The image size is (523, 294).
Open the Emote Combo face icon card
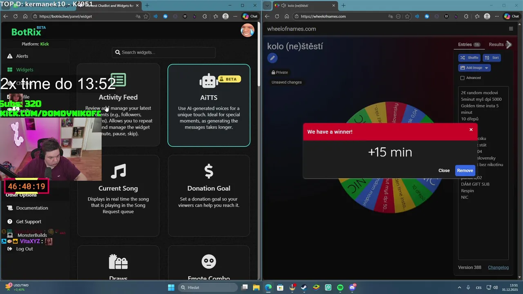click(x=209, y=261)
